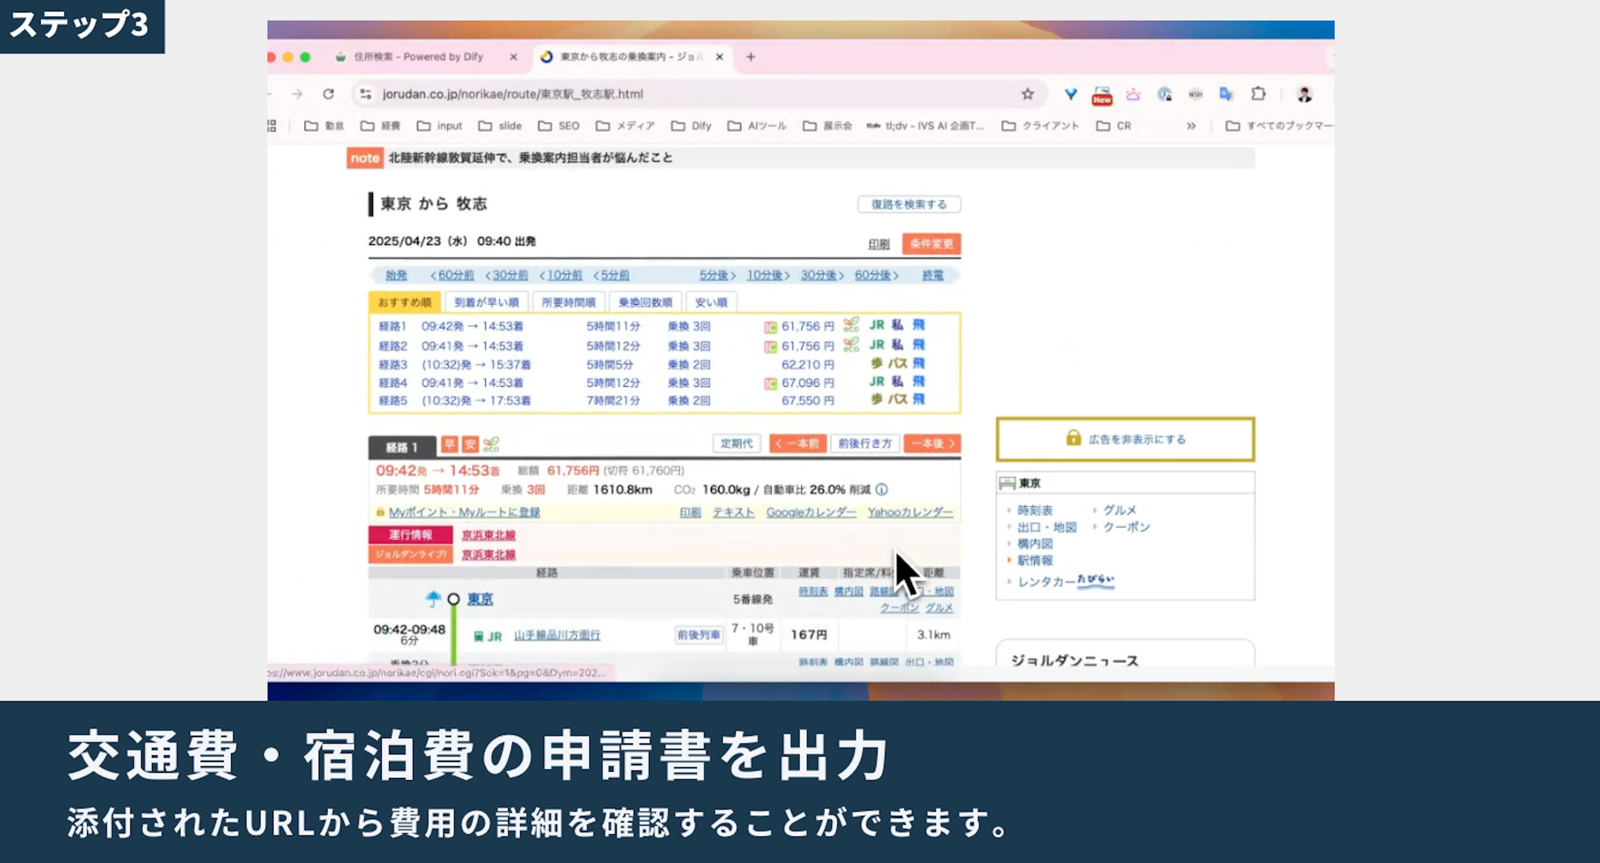The height and width of the screenshot is (863, 1600).
Task: Open the browser extensions puzzle icon
Action: pyautogui.click(x=1258, y=95)
